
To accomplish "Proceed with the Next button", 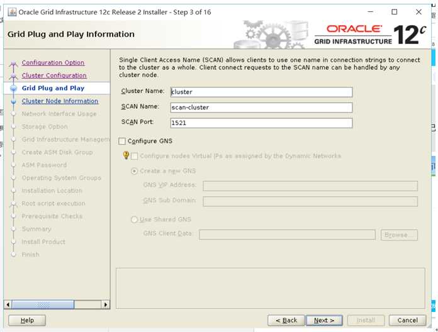I will 324,320.
